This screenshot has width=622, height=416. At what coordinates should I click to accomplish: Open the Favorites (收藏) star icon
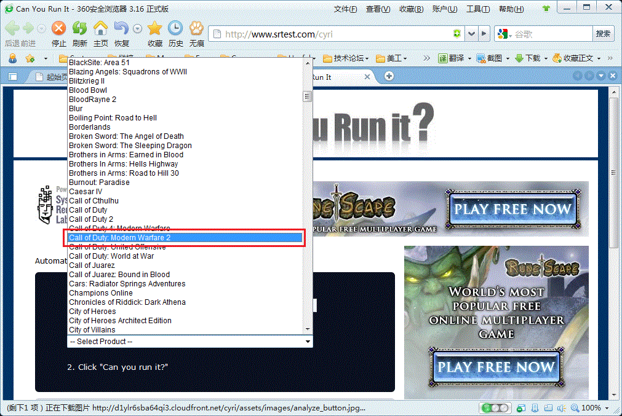tap(154, 28)
